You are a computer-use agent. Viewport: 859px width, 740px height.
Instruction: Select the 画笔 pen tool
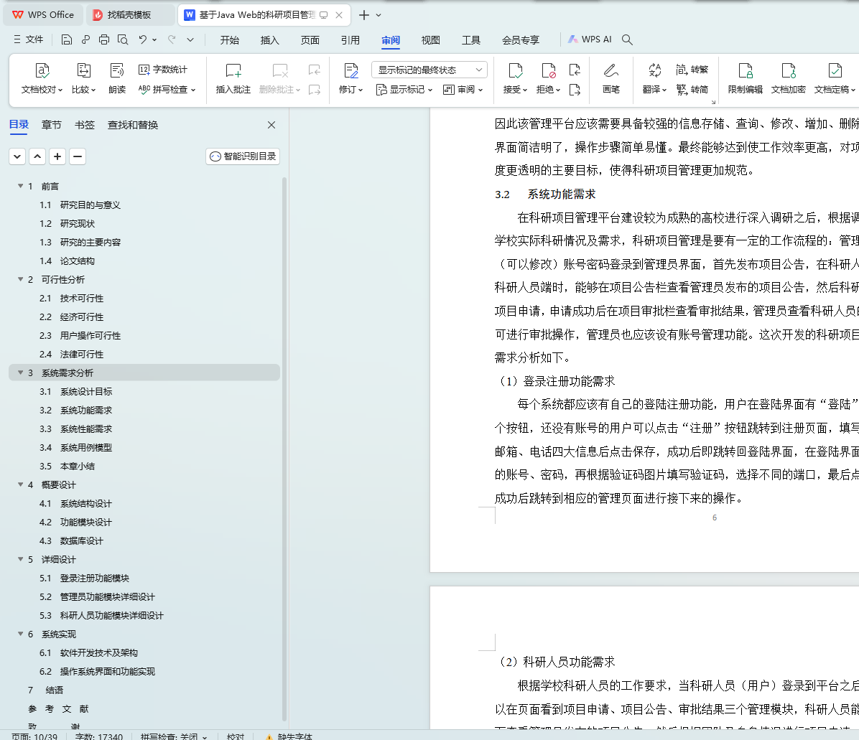610,78
